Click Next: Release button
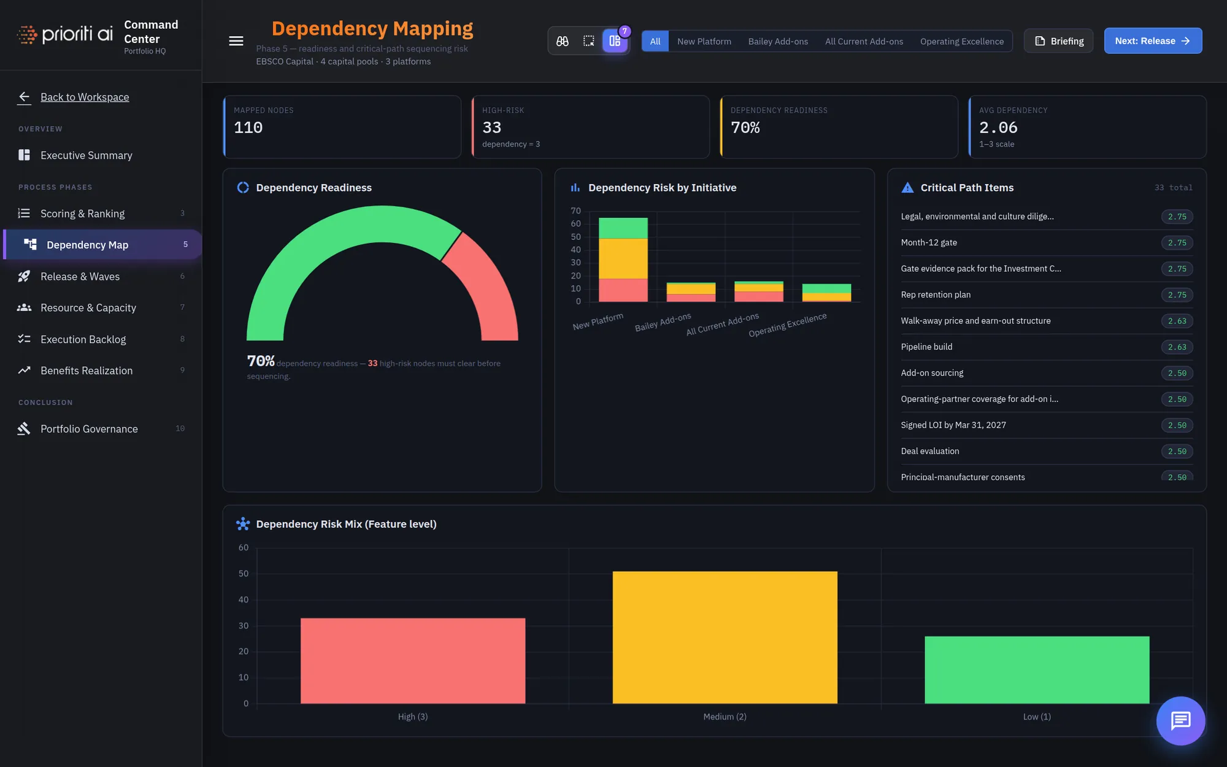1227x767 pixels. (x=1153, y=41)
